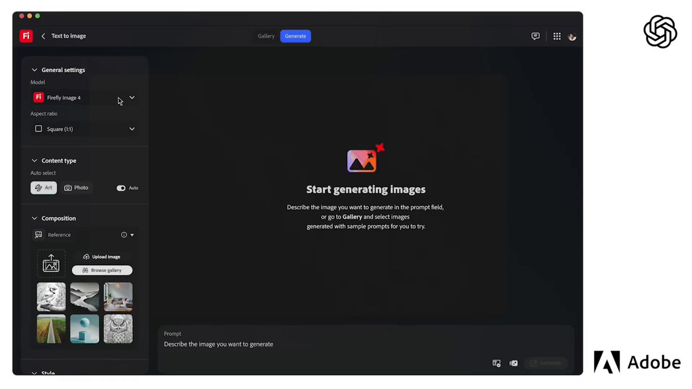Viewport: 692px width, 389px height.
Task: Switch to the Generate tab
Action: pyautogui.click(x=295, y=36)
